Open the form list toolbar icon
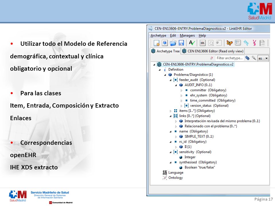This screenshot has height=206, width=275. click(x=238, y=43)
